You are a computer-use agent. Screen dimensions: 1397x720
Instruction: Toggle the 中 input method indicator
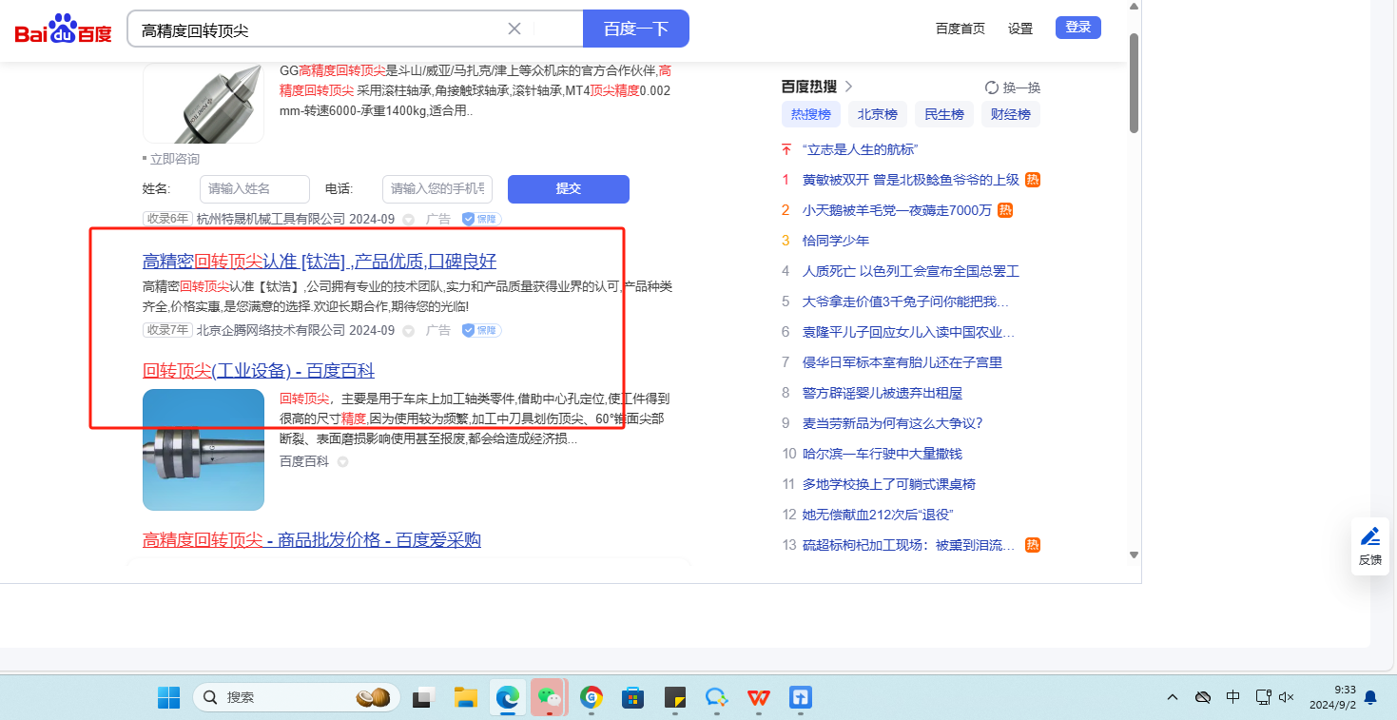1232,697
